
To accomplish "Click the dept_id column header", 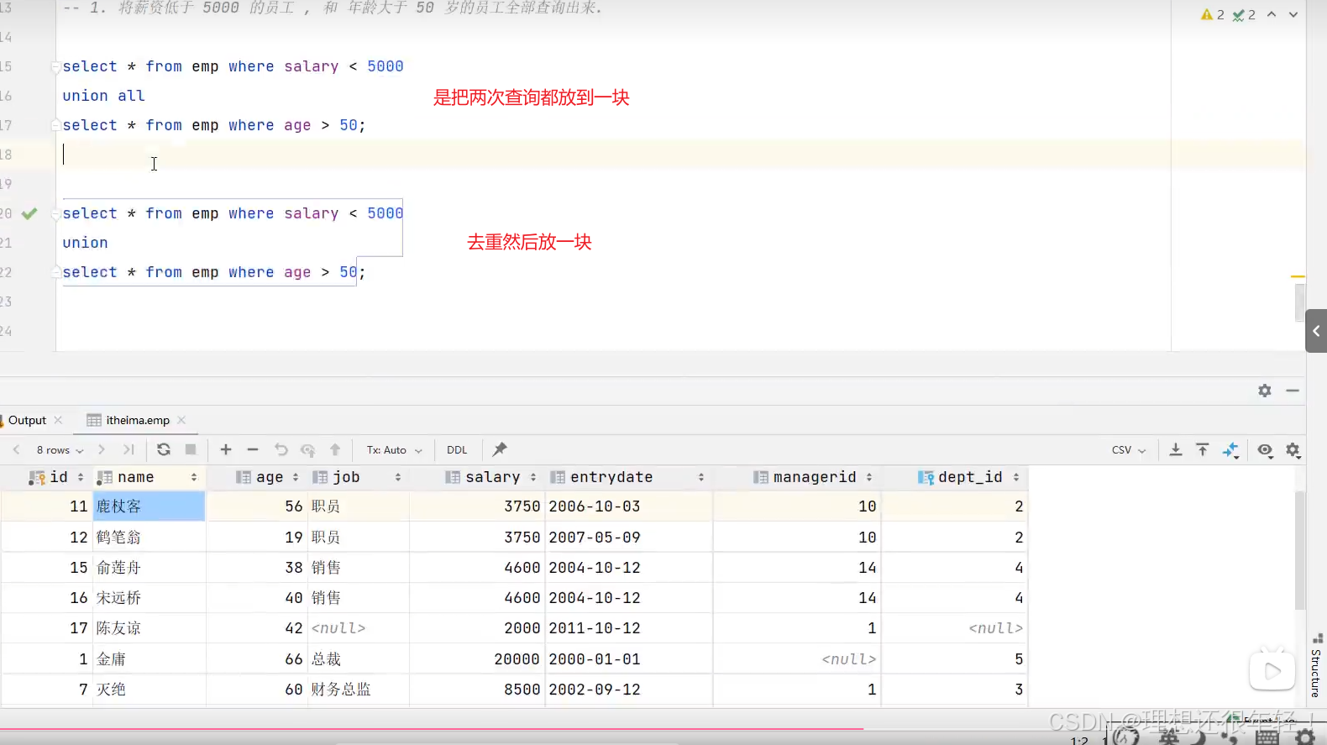I will [970, 477].
